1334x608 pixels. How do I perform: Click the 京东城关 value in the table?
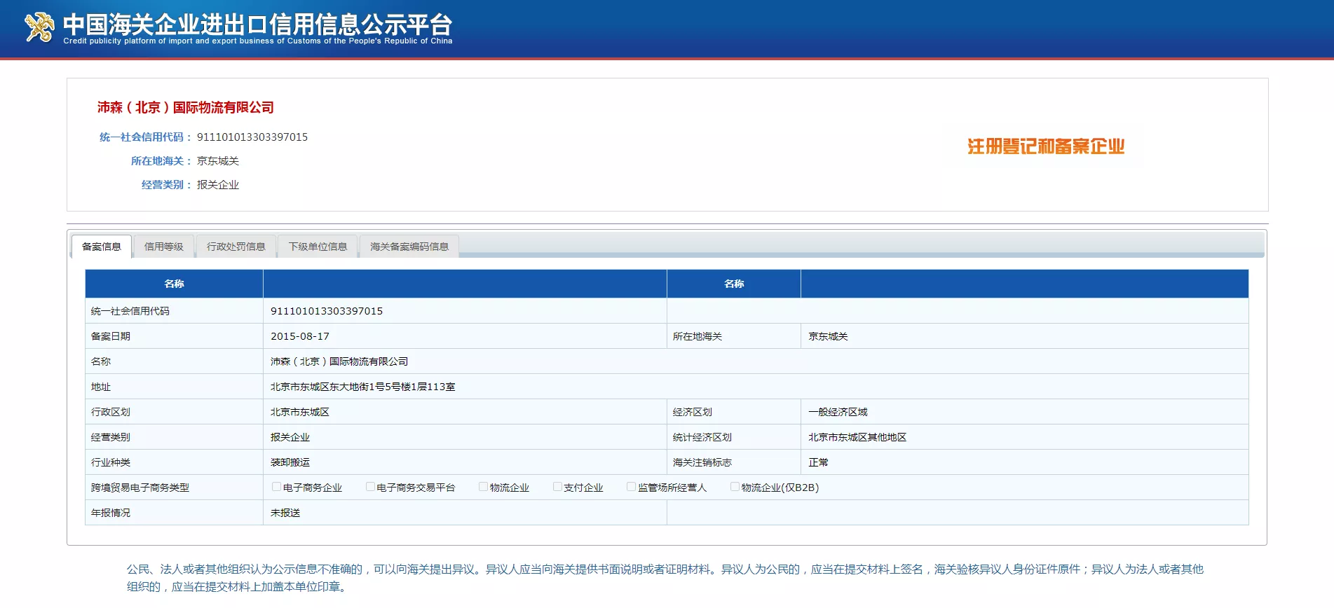[828, 336]
